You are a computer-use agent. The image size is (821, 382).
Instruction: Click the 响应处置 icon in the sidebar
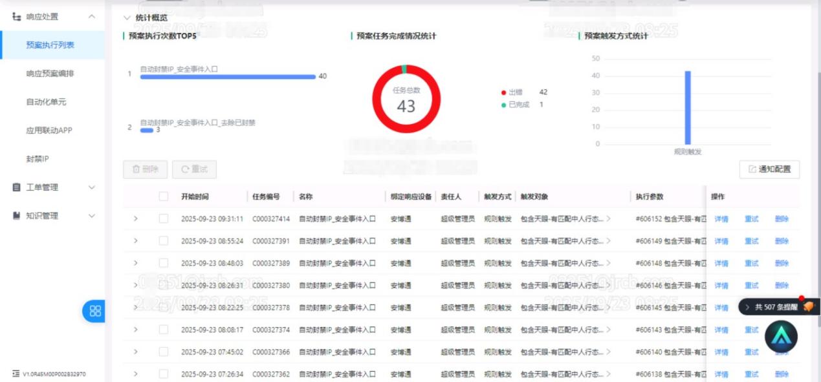tap(16, 16)
